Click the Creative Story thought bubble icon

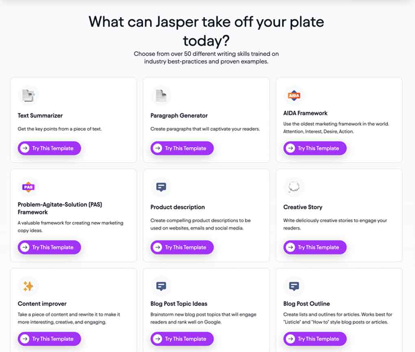coord(294,187)
